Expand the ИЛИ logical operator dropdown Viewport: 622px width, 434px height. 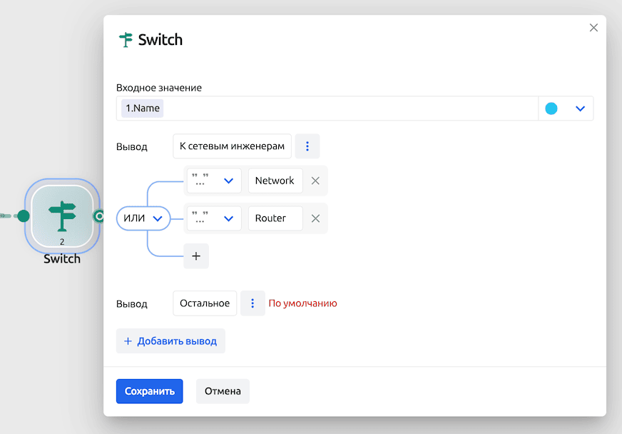[143, 218]
